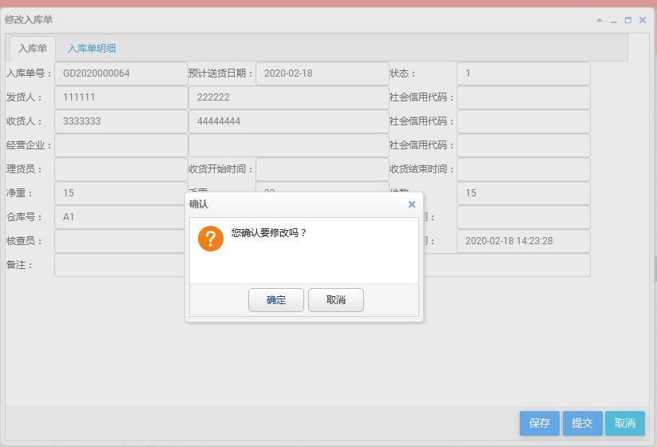Switch to the 入库单明细 tab
Viewport: 657px width, 447px height.
tap(92, 49)
